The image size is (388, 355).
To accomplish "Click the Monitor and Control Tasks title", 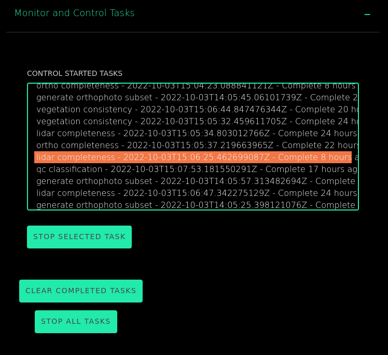I will [74, 14].
